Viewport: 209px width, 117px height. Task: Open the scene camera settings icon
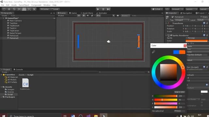click(x=118, y=16)
